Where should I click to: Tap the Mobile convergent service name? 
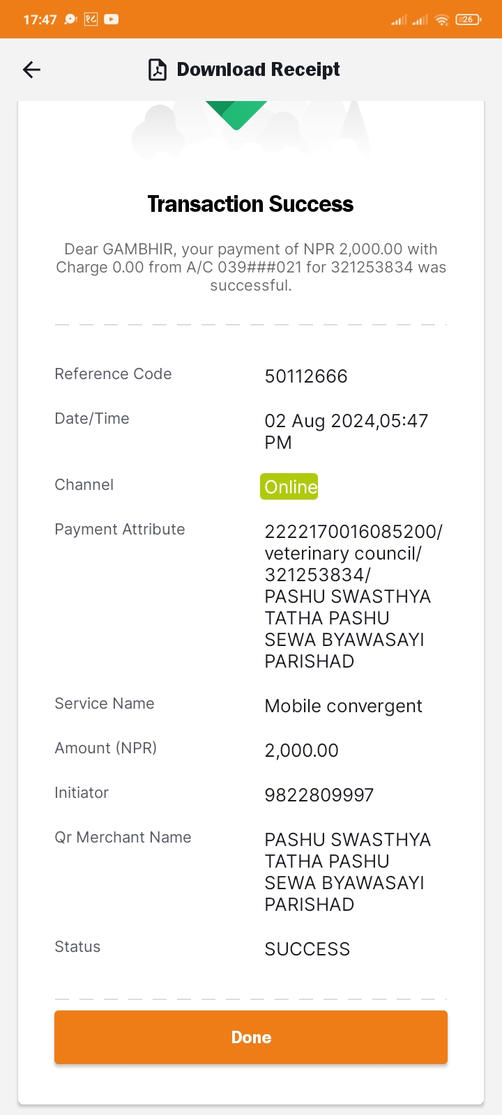pyautogui.click(x=344, y=706)
